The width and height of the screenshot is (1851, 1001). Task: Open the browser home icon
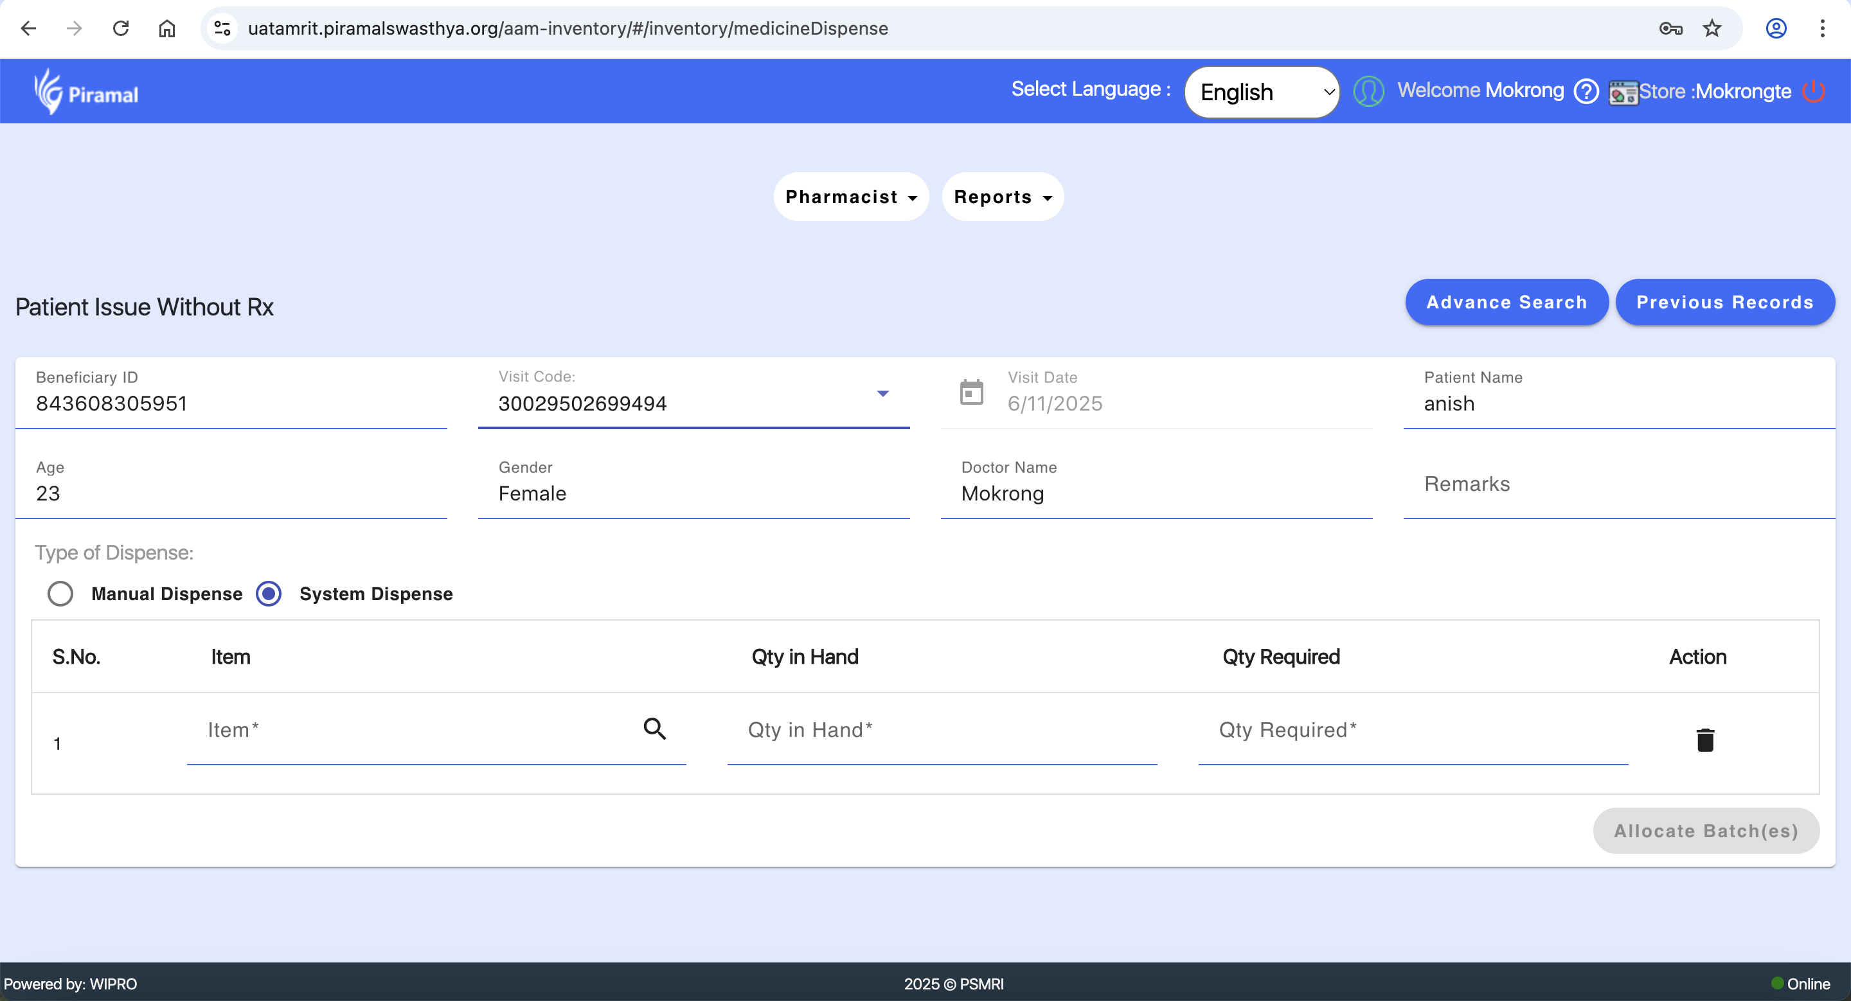166,29
